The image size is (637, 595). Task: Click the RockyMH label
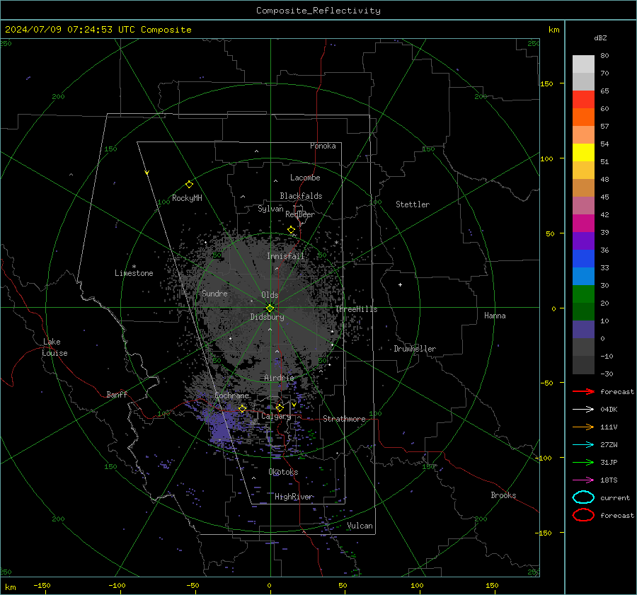[x=187, y=198]
